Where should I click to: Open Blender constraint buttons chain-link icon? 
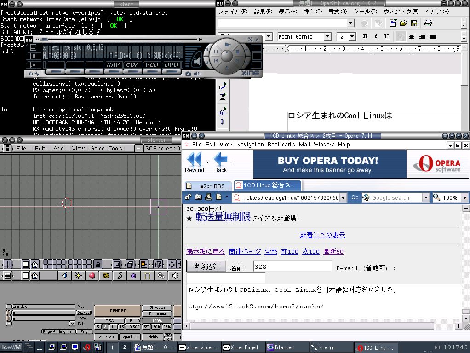[x=161, y=275]
